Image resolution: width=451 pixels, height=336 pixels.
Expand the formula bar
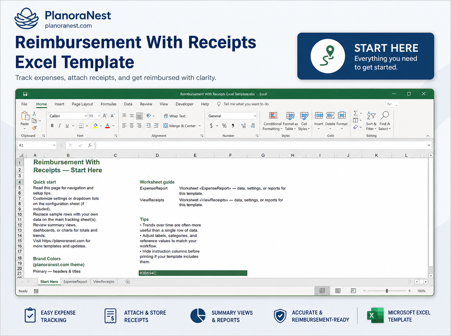click(x=429, y=145)
